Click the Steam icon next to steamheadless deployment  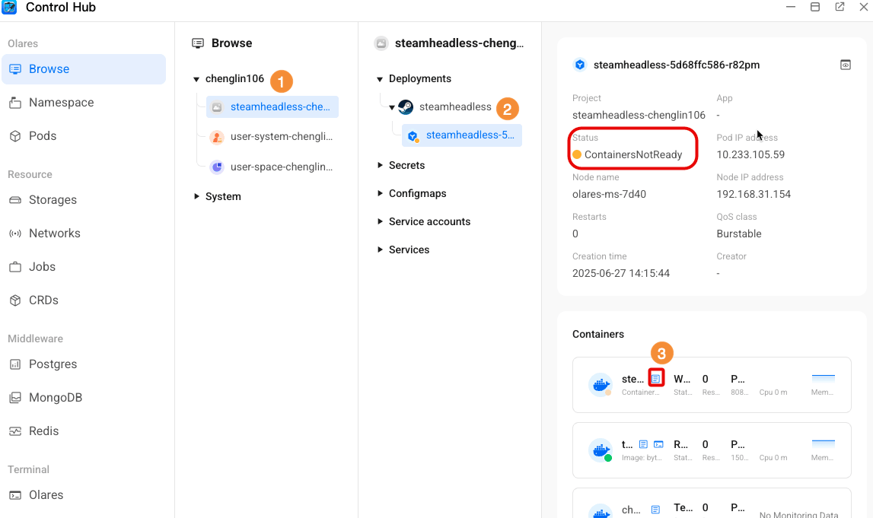click(406, 107)
